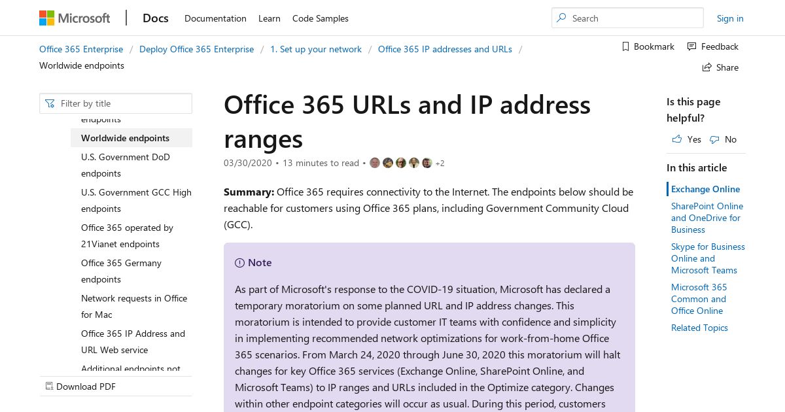785x412 pixels.
Task: Click the Note info icon
Action: 239,263
